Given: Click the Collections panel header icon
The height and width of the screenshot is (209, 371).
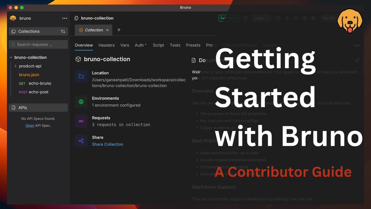Looking at the screenshot, I should (14, 31).
